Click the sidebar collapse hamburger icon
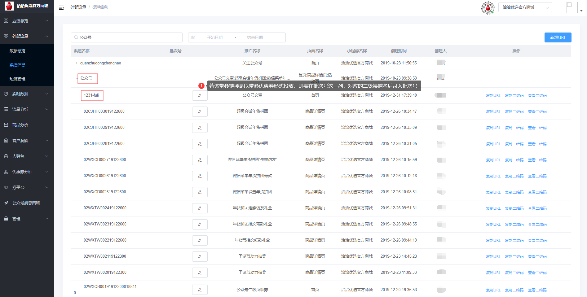This screenshot has height=297, width=587. (61, 7)
